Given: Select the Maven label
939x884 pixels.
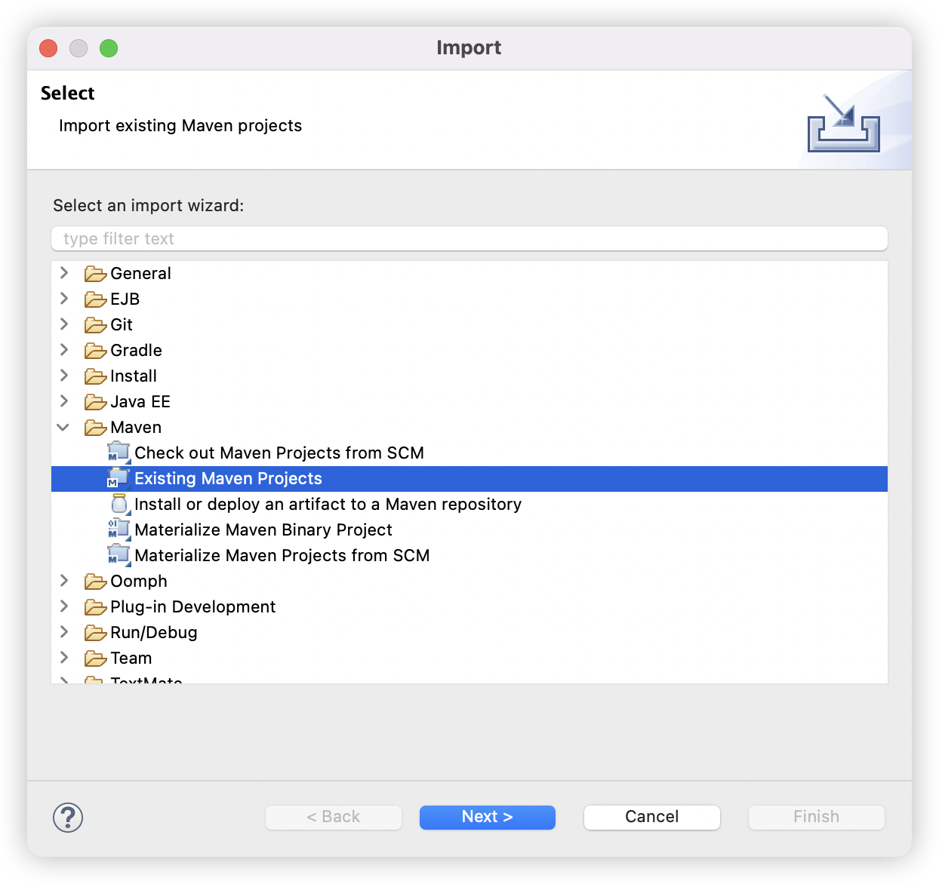Looking at the screenshot, I should [136, 428].
